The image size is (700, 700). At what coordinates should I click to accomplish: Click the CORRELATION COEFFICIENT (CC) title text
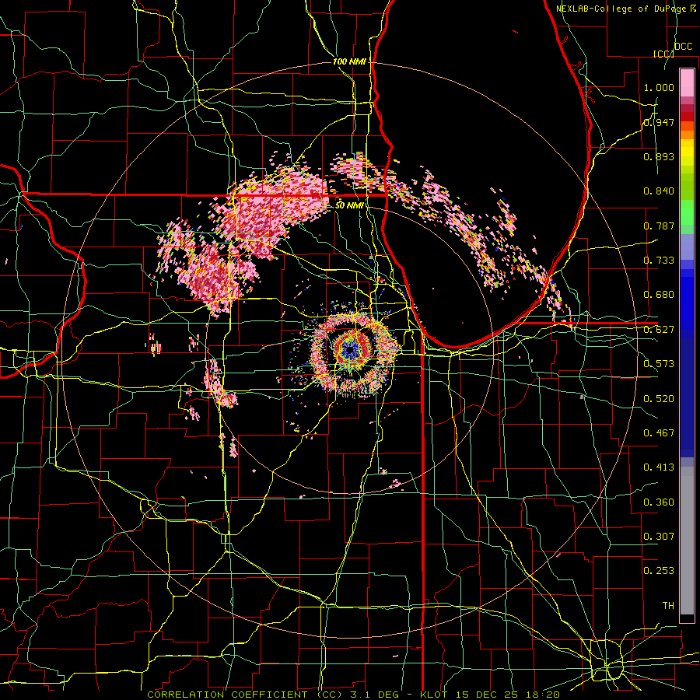pyautogui.click(x=245, y=695)
